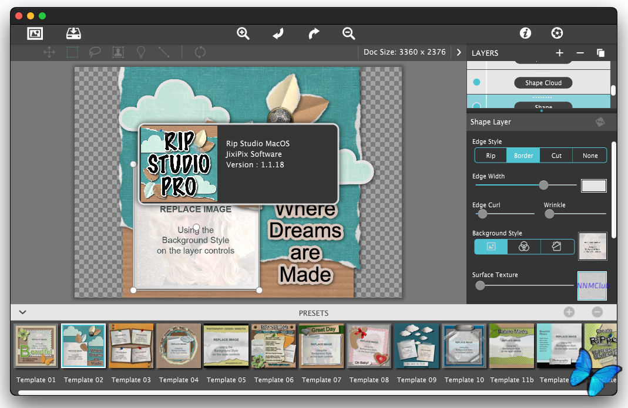The height and width of the screenshot is (408, 628).
Task: Redo with the right curved arrow
Action: (x=314, y=33)
